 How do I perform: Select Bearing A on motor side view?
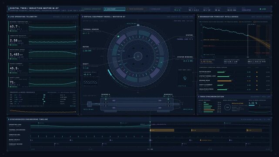pos(105,95)
